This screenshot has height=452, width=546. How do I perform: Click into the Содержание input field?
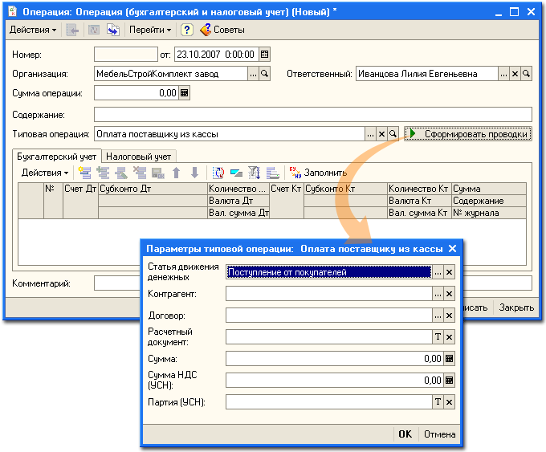pos(313,114)
